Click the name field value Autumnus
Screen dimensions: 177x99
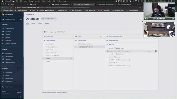[x=117, y=57]
